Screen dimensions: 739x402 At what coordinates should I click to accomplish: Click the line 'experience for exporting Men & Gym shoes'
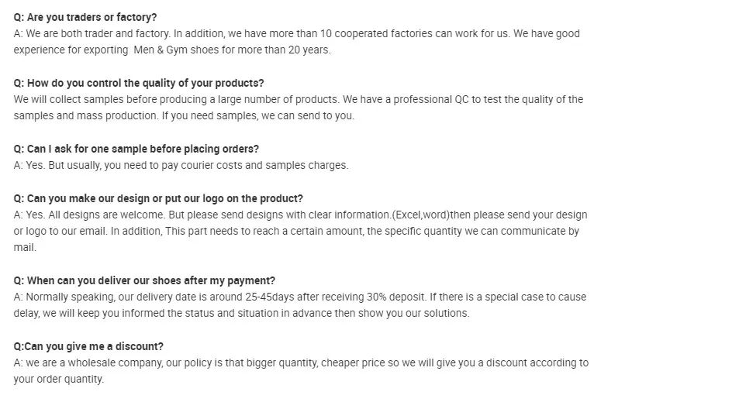[172, 50]
